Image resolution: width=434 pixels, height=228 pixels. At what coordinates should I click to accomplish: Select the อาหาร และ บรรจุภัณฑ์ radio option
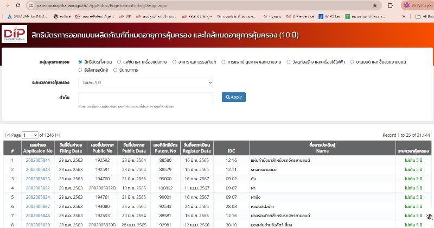click(x=175, y=62)
